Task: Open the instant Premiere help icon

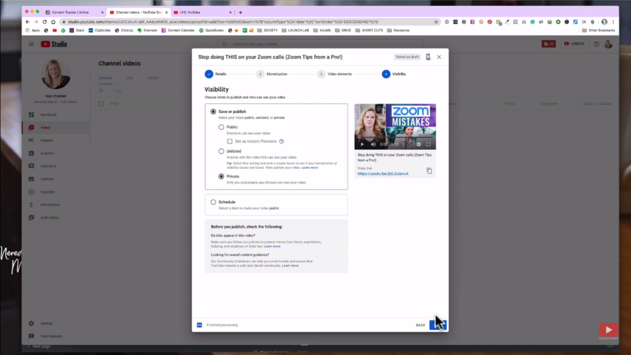Action: (x=282, y=141)
